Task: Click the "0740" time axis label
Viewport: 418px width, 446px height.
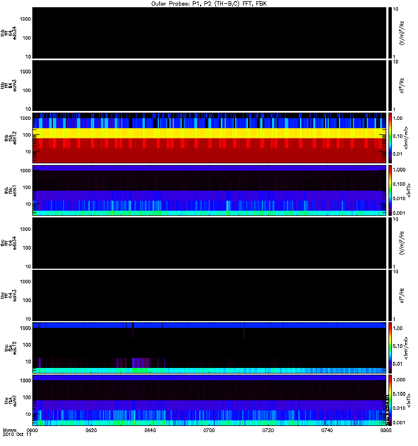Action: 327,430
